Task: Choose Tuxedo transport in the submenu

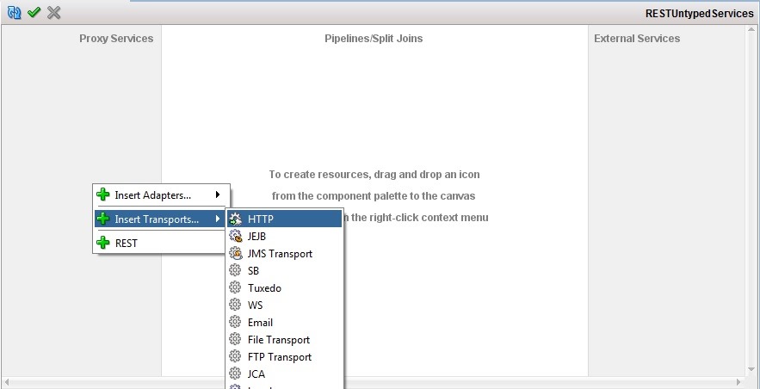Action: 264,288
